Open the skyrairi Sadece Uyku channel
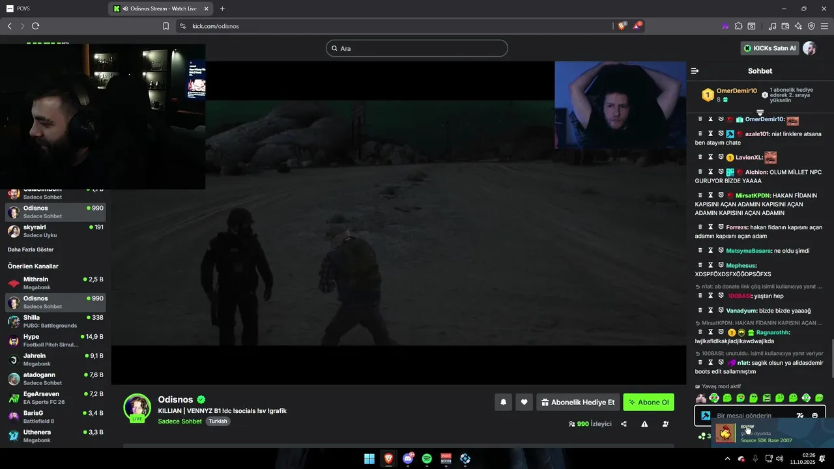Screen dimensions: 834x469 pos(55,231)
